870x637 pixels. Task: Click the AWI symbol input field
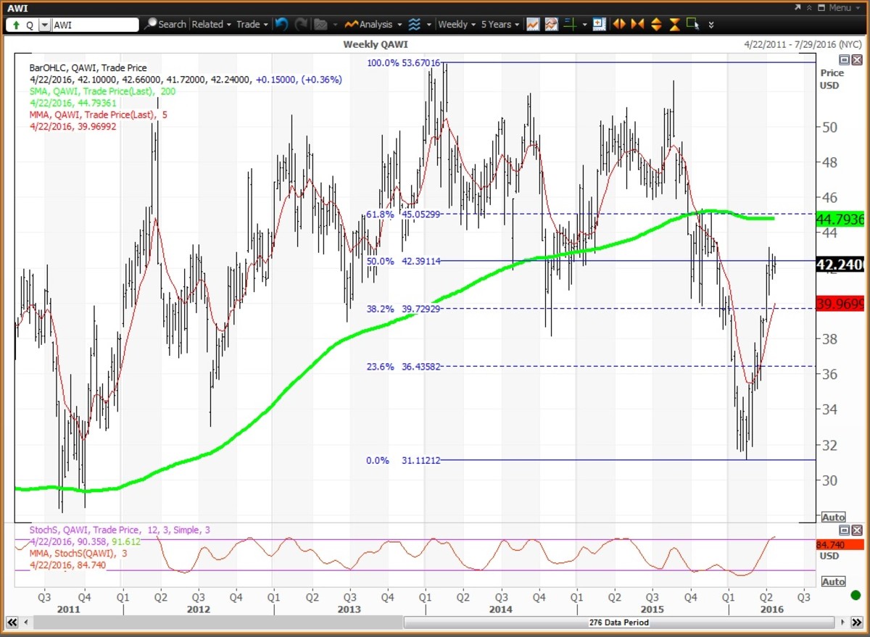click(x=94, y=25)
